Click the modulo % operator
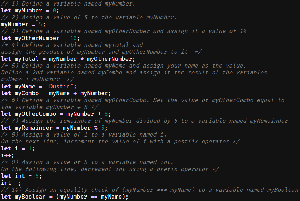The width and height of the screenshot is (300, 201). click(x=96, y=128)
